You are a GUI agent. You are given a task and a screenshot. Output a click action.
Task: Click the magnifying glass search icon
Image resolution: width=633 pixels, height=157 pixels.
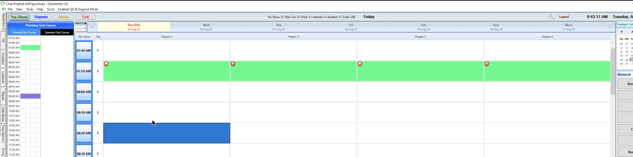tap(551, 17)
